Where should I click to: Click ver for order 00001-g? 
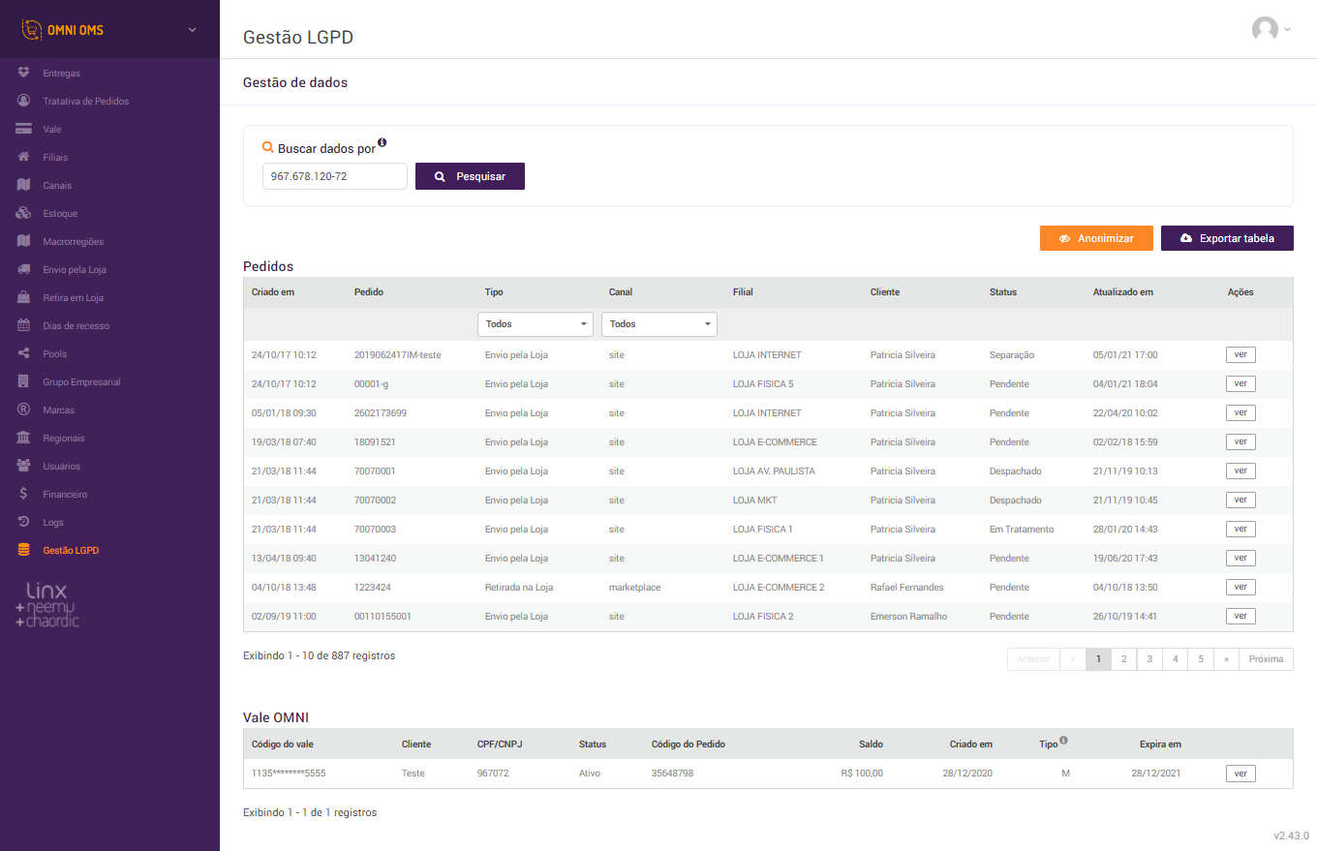(1240, 383)
